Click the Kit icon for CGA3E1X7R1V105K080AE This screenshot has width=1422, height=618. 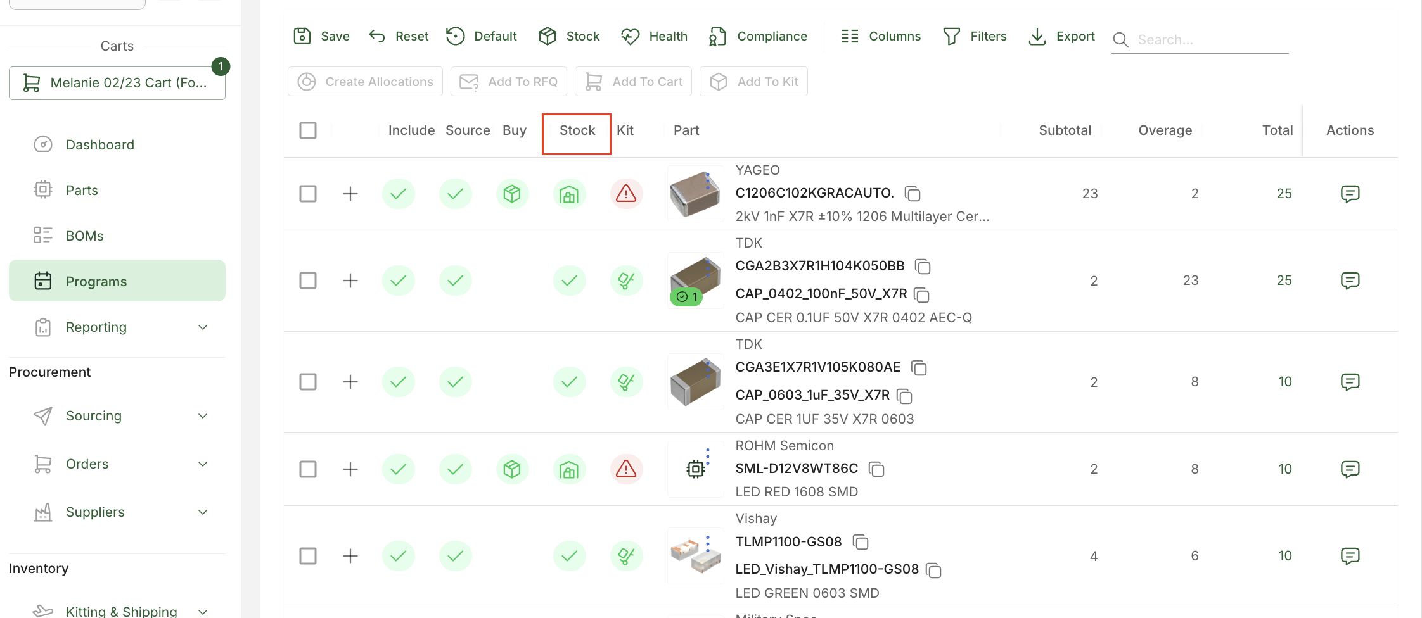tap(626, 382)
